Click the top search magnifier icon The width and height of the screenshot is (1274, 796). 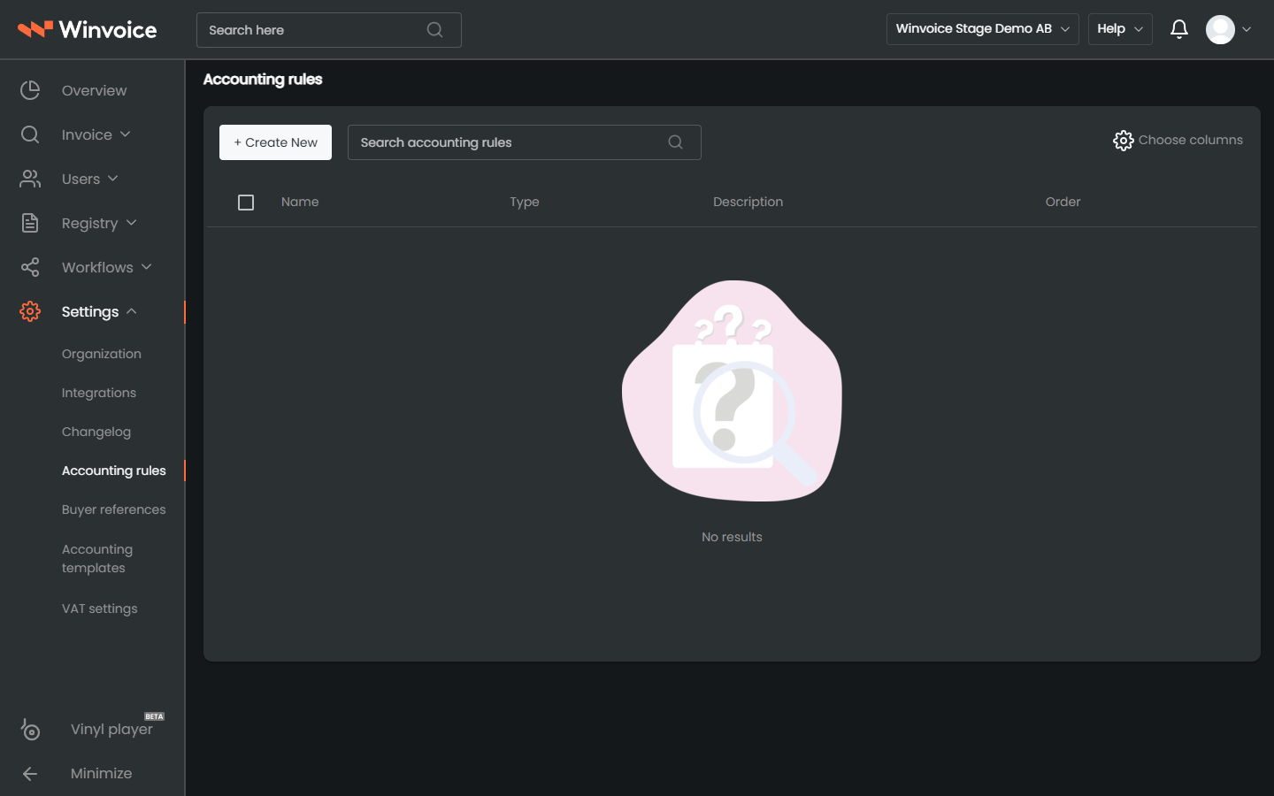[434, 29]
